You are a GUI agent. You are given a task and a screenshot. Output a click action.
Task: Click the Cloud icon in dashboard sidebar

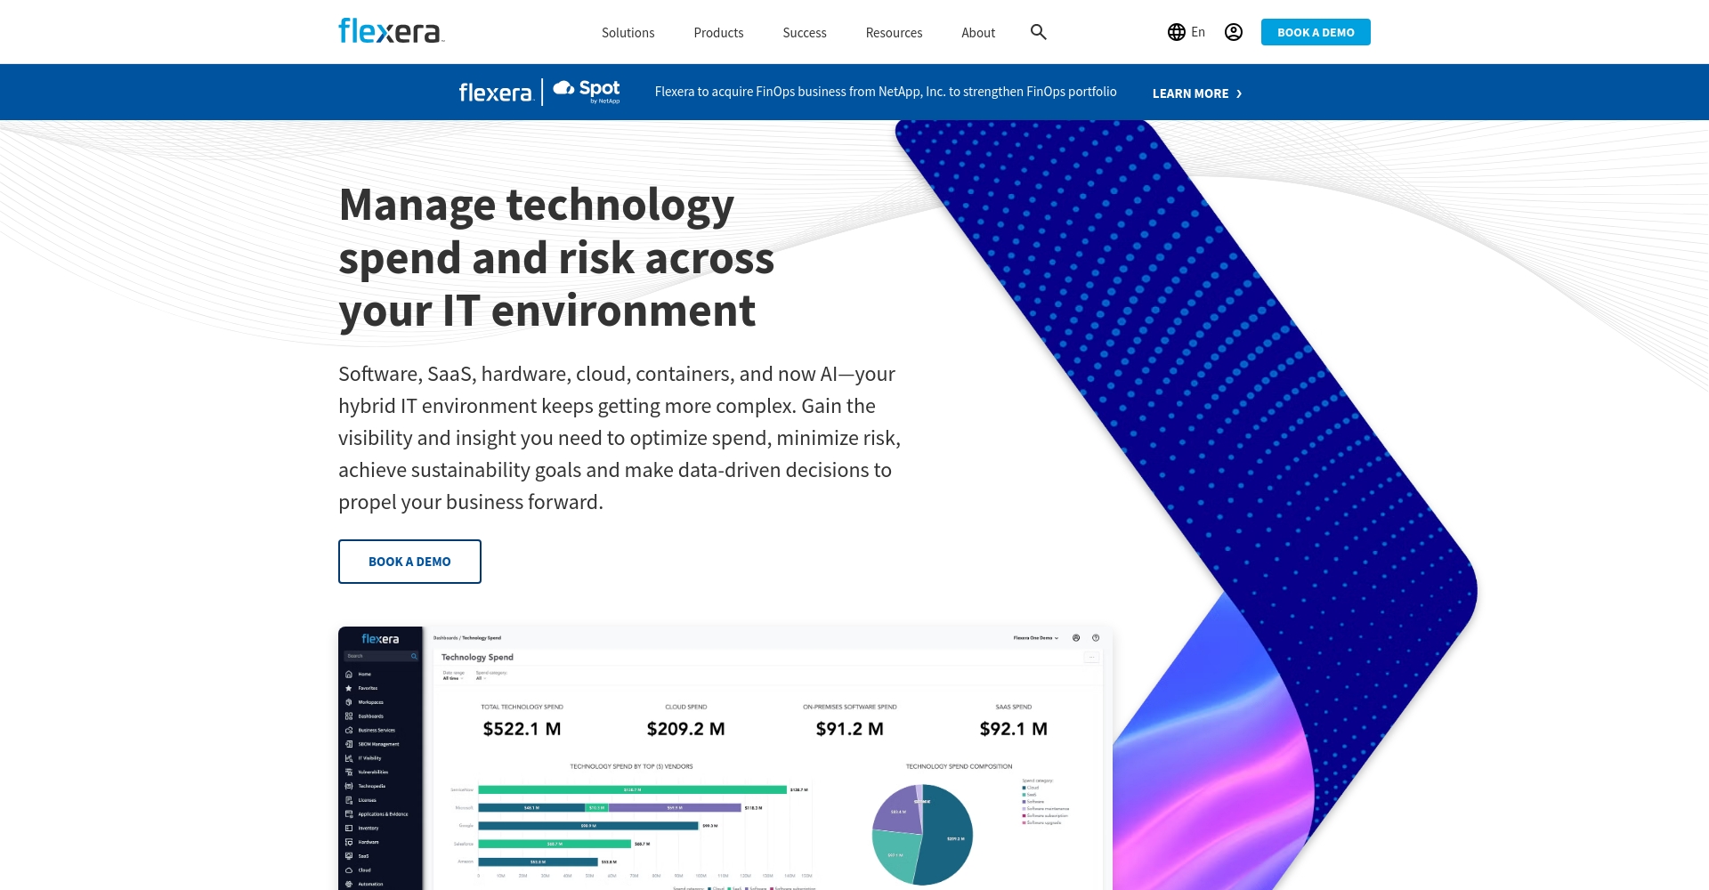(349, 870)
